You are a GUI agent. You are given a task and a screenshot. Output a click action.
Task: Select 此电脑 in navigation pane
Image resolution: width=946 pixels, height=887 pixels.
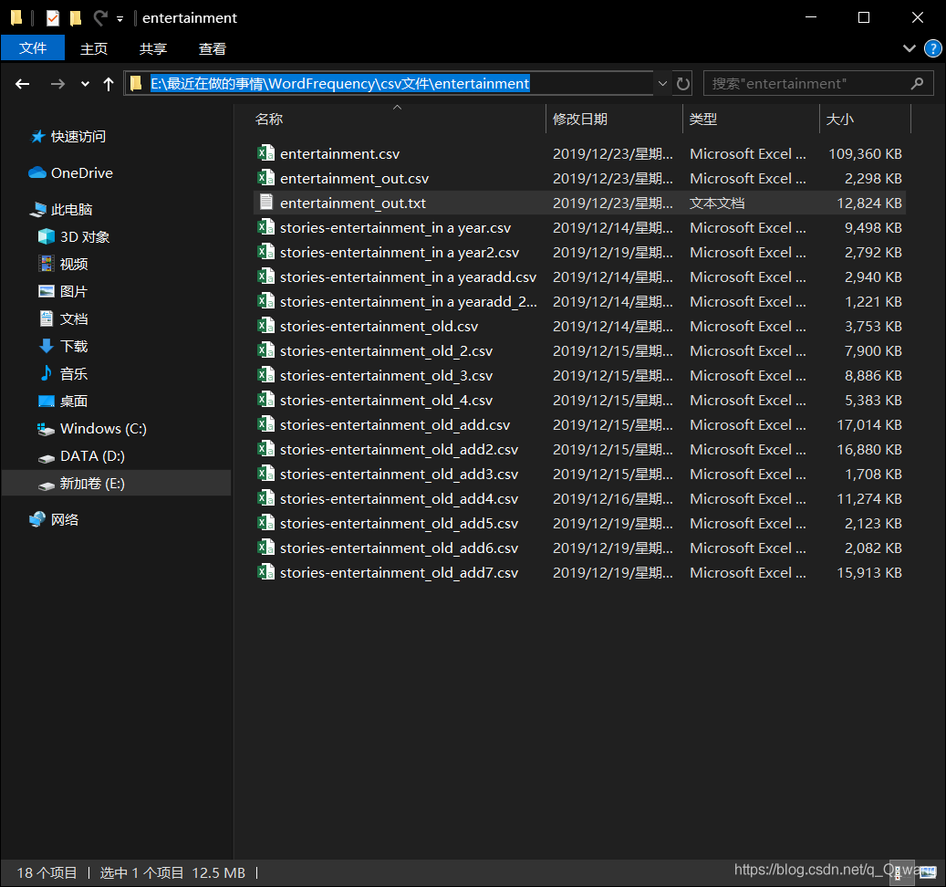[x=61, y=209]
